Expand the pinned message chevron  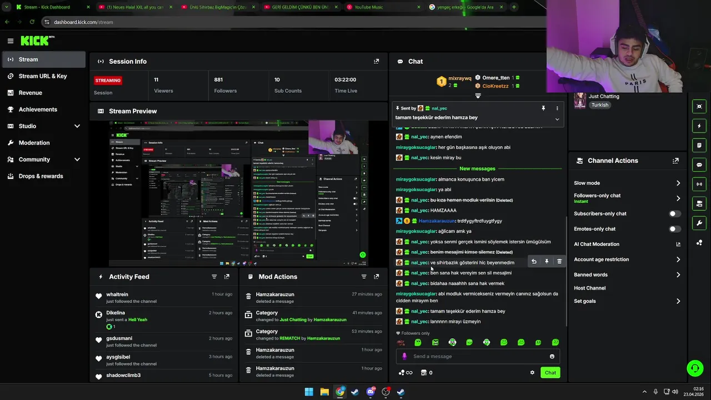pyautogui.click(x=557, y=119)
